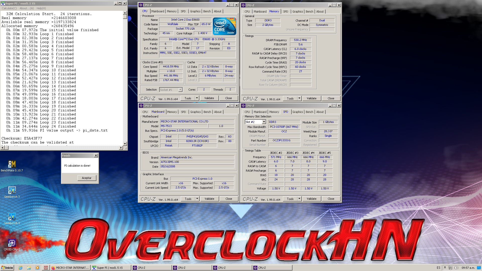
Task: Open the media player quick launch icon
Action: point(37,268)
